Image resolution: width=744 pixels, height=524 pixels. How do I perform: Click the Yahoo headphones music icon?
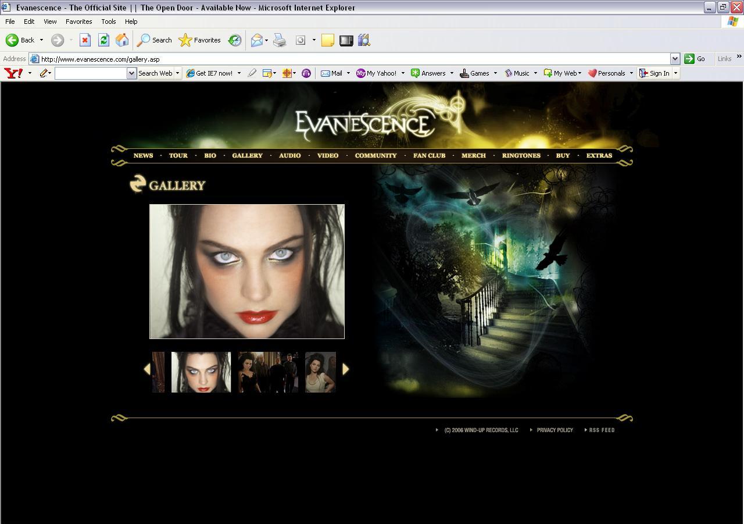pyautogui.click(x=306, y=73)
